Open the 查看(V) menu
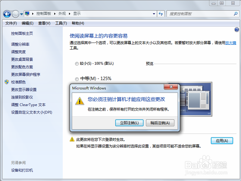Screen dimensions: 241x181 (x=44, y=23)
